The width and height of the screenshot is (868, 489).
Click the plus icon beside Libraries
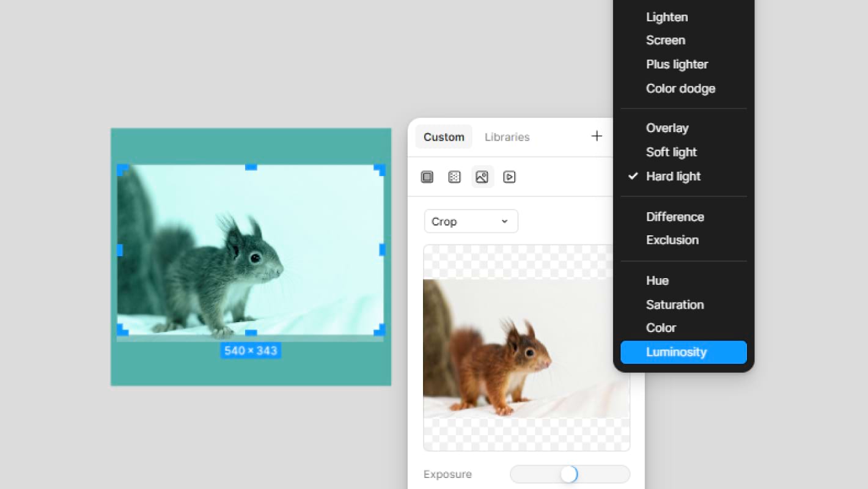(597, 136)
